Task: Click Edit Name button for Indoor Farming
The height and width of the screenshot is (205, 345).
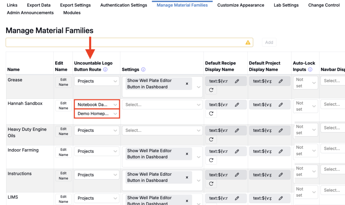Action: pyautogui.click(x=63, y=152)
